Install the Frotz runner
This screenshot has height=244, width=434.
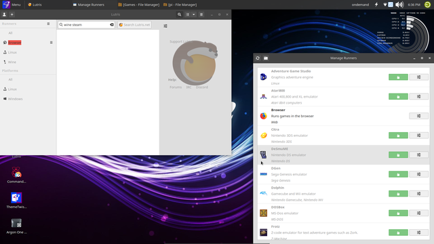point(398,232)
